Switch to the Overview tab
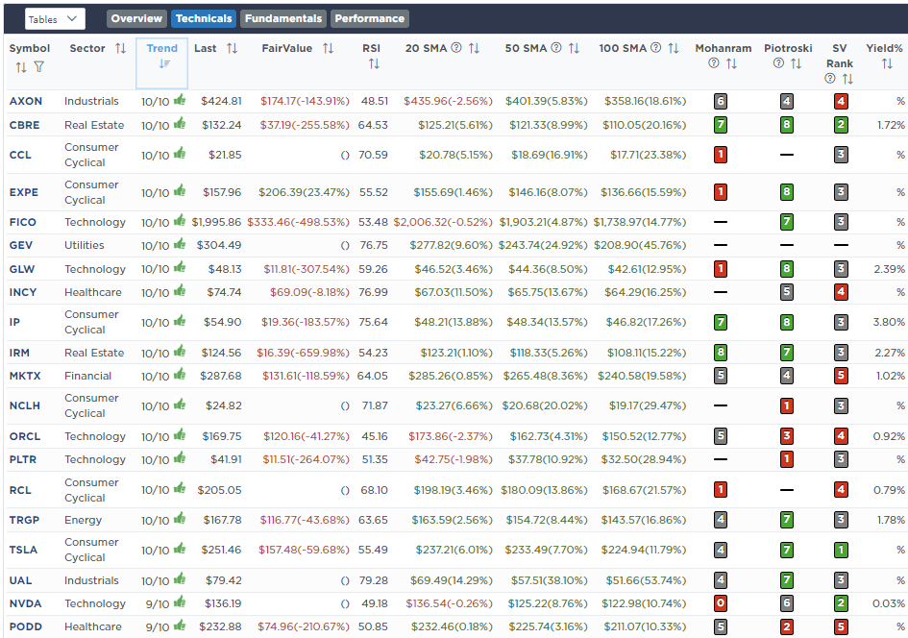This screenshot has height=638, width=908. coord(136,18)
